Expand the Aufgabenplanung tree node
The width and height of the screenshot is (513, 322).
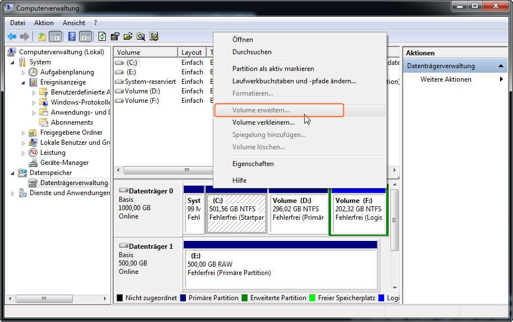tap(23, 73)
